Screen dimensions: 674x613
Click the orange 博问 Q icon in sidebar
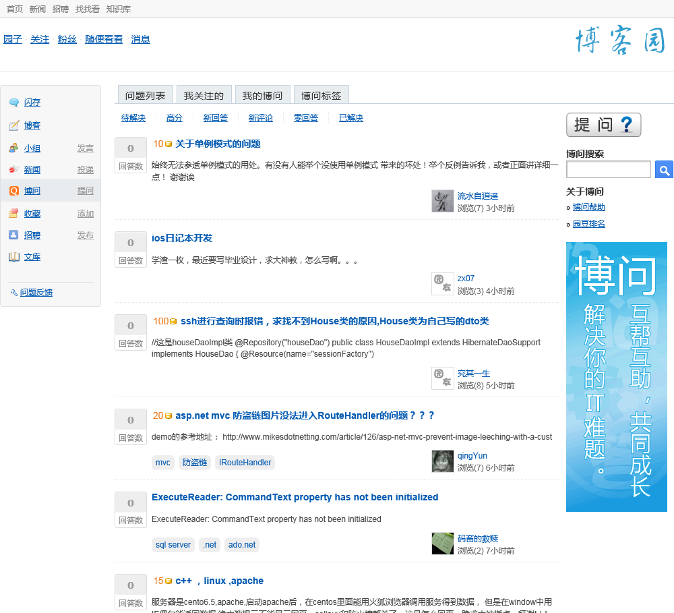13,191
